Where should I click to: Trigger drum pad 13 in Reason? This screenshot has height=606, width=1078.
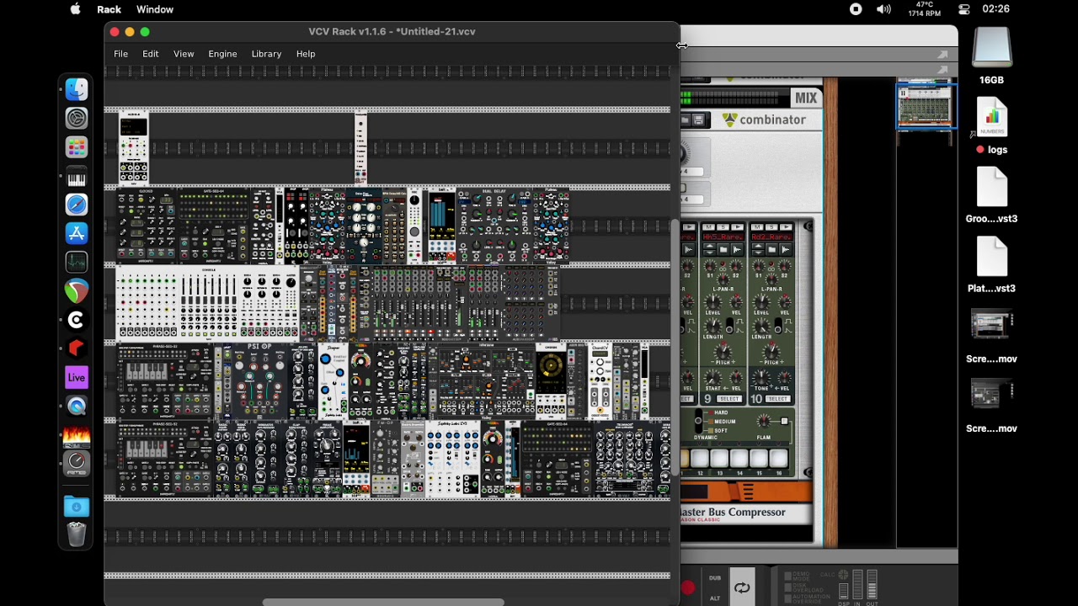[718, 458]
